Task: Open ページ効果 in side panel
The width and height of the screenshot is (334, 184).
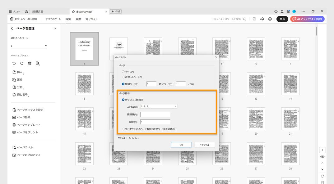Action: [21, 117]
